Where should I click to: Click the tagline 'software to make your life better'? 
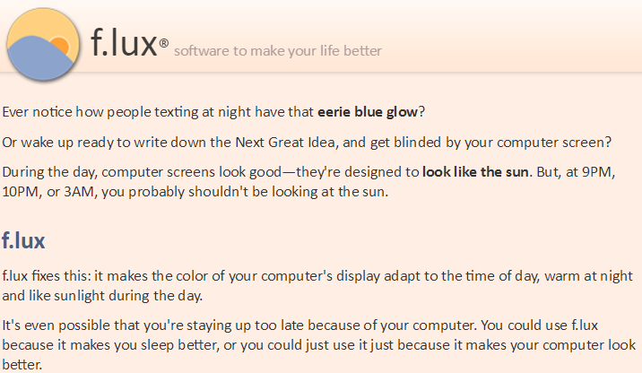[277, 50]
